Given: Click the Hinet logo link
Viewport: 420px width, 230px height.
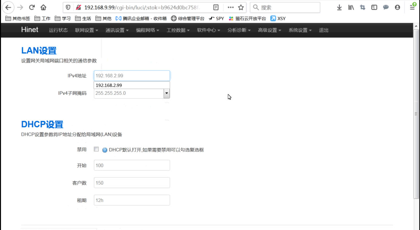Looking at the screenshot, I should (x=29, y=30).
